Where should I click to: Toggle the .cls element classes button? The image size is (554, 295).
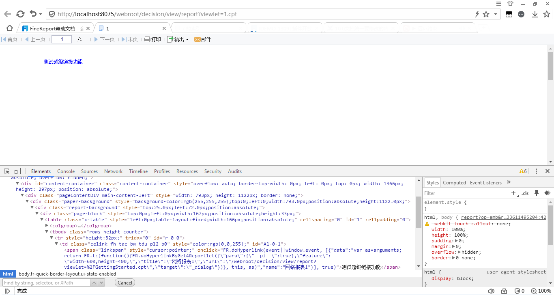coord(525,193)
